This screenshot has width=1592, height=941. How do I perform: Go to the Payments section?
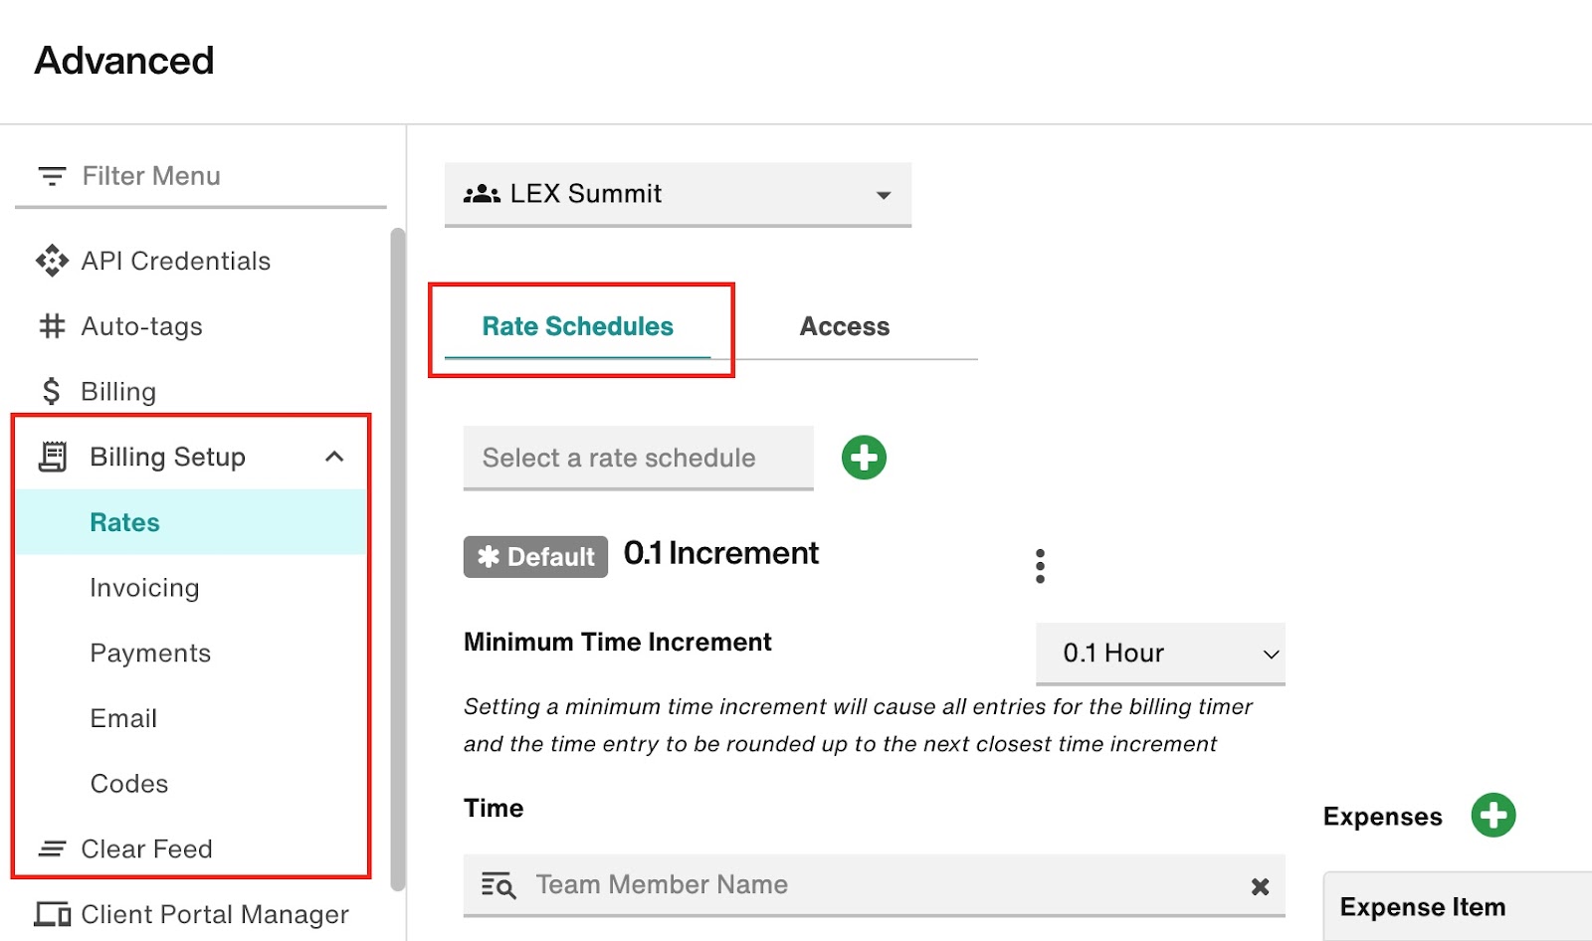(150, 653)
